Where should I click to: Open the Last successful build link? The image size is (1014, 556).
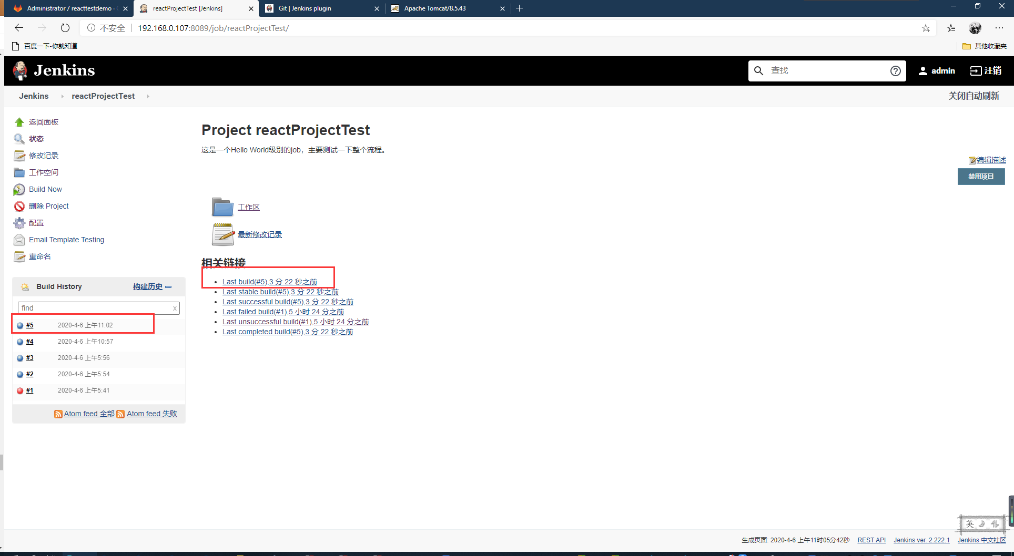[288, 302]
